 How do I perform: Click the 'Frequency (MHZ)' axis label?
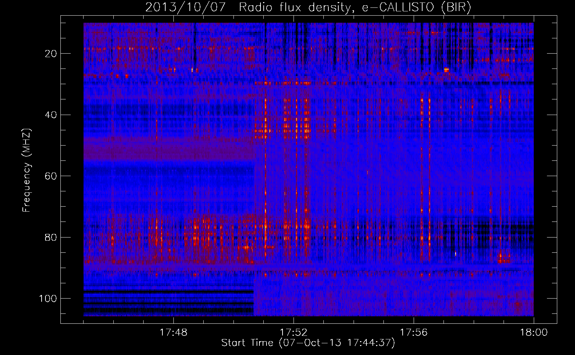(x=27, y=170)
